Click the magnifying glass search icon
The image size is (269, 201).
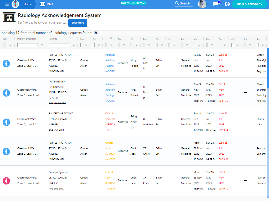click(177, 3)
